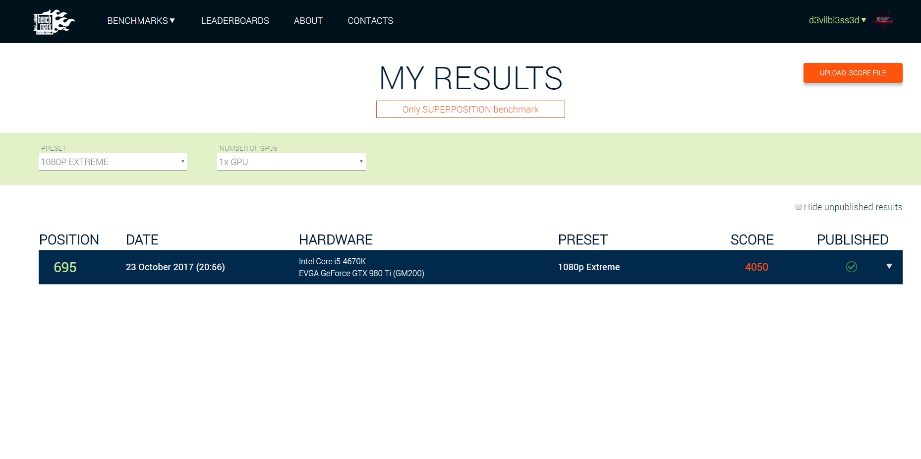Screen dimensions: 921x459
Task: Go to LEADERBOARDS page
Action: click(235, 21)
